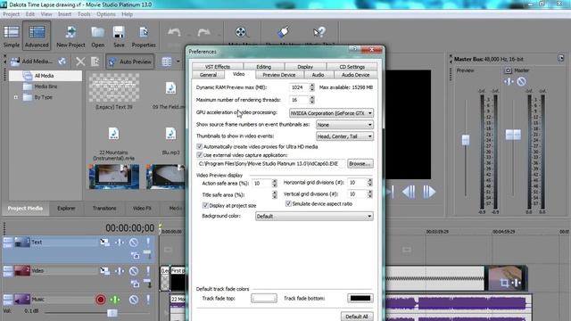Click the Video track motion icon
This screenshot has width=571, height=321.
point(105,271)
